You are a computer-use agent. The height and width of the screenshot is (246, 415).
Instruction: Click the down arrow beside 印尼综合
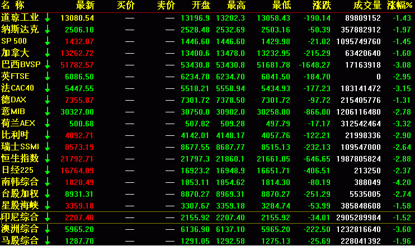[x=48, y=217]
